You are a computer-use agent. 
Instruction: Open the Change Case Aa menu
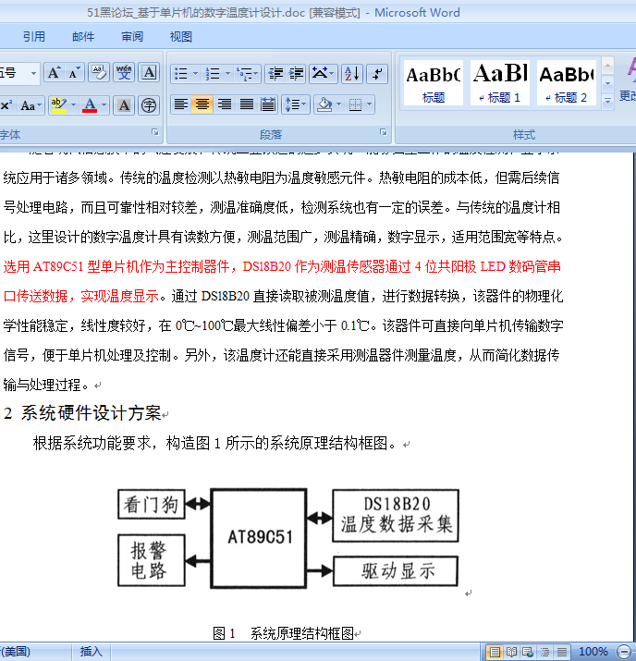coord(31,105)
